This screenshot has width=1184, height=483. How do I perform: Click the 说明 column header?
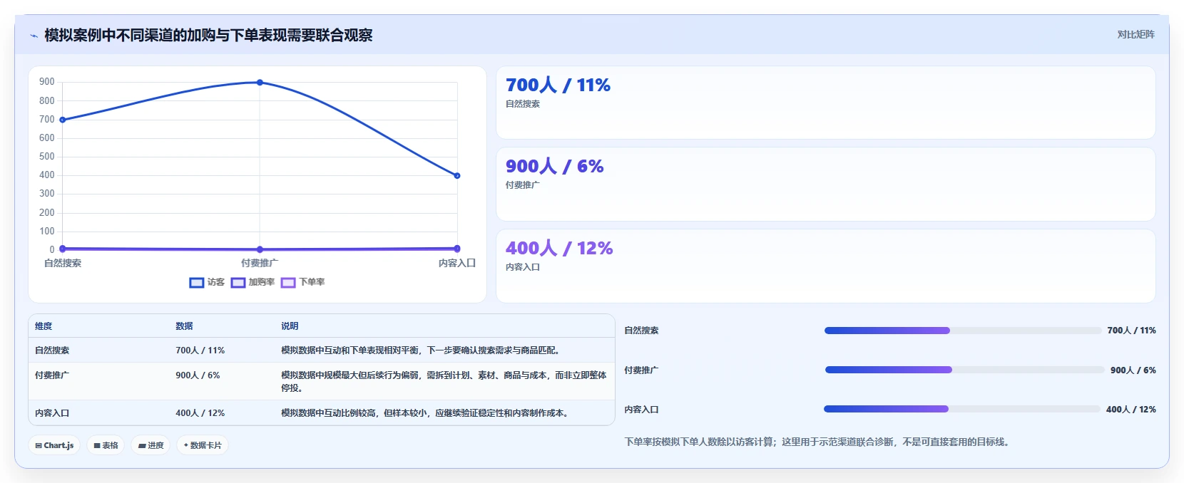coord(290,326)
